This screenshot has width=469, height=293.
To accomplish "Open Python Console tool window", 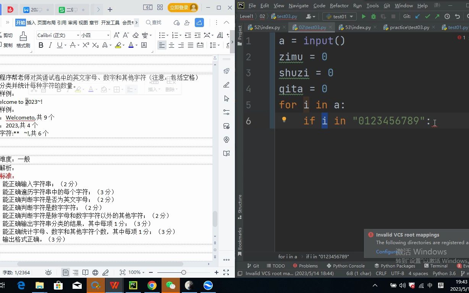I will point(346,266).
